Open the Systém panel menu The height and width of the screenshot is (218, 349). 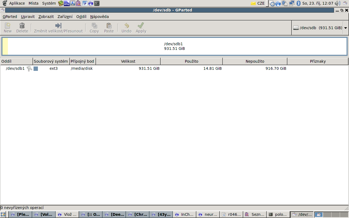coord(49,3)
